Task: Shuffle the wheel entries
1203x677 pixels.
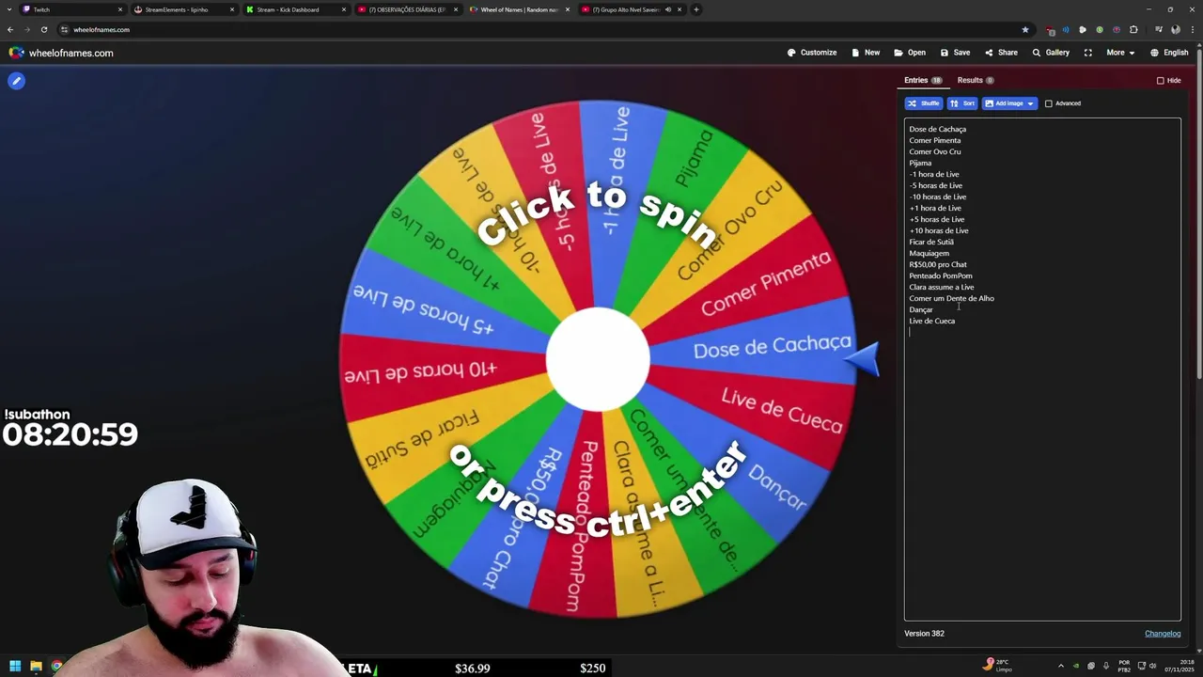Action: coord(923,103)
